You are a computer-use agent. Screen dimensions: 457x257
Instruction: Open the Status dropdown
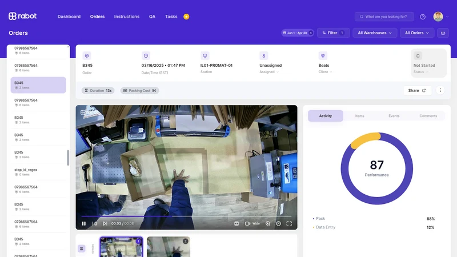tap(420, 72)
